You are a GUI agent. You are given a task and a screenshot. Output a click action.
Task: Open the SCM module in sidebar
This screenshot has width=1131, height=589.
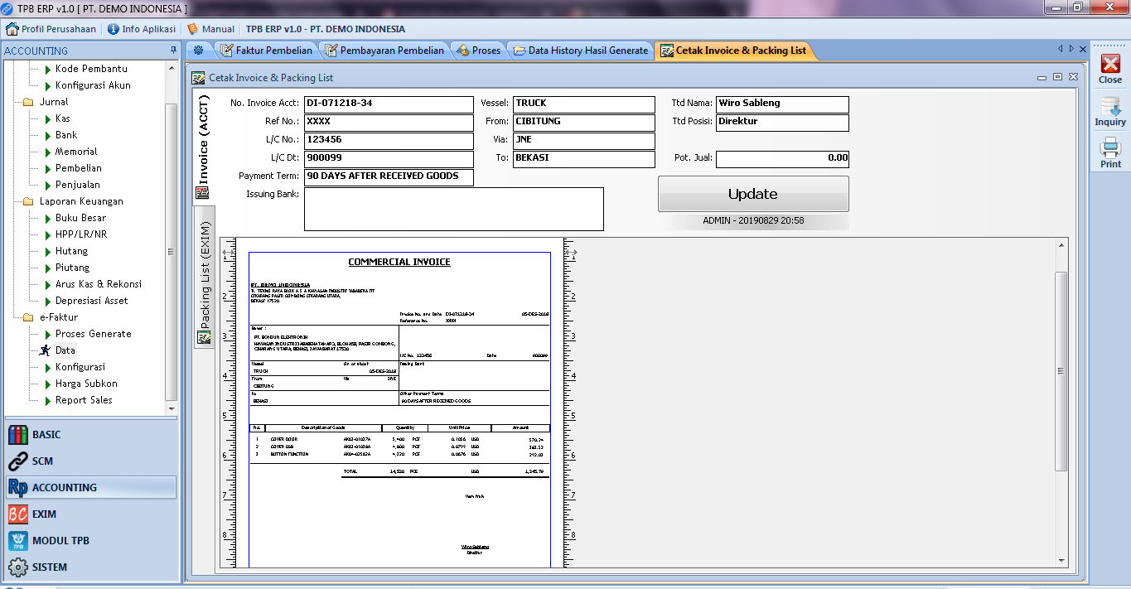(x=42, y=461)
